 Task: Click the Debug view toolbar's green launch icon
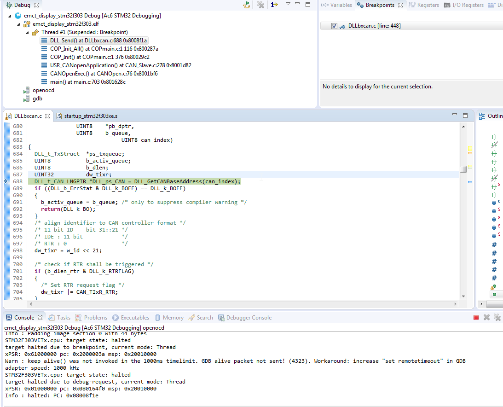(247, 5)
